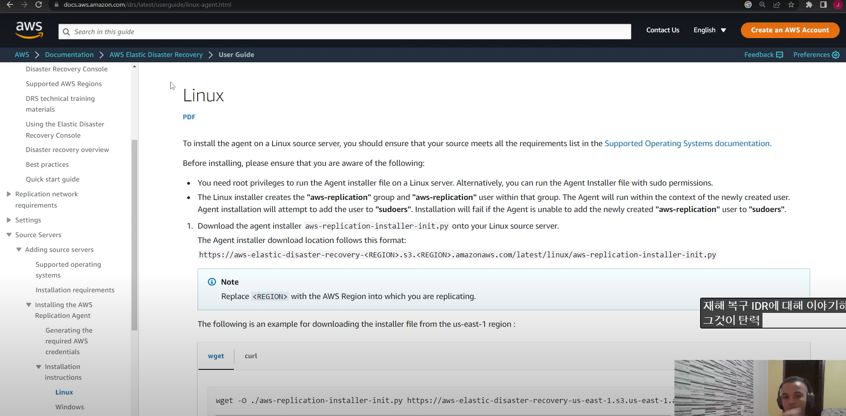Collapse Installation instructions section
This screenshot has width=846, height=416.
(x=39, y=367)
